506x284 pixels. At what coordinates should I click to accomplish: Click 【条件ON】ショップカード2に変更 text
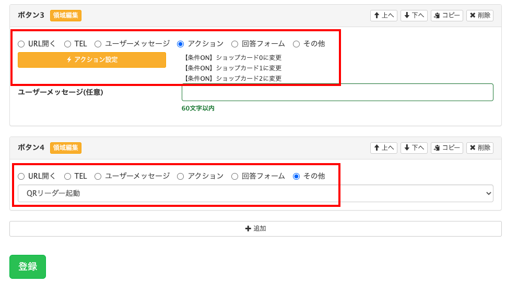[232, 78]
